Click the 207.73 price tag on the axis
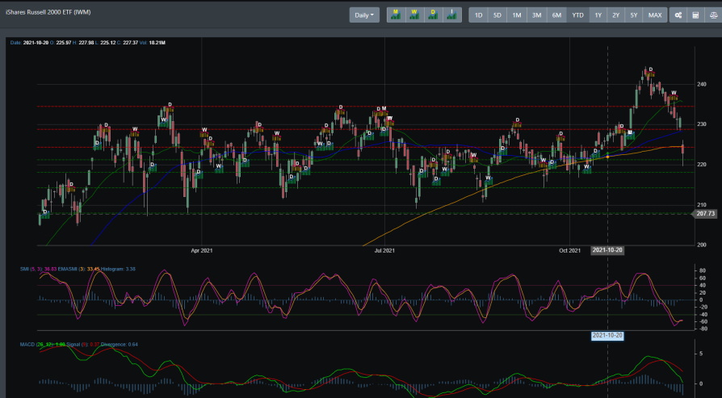 [x=706, y=213]
